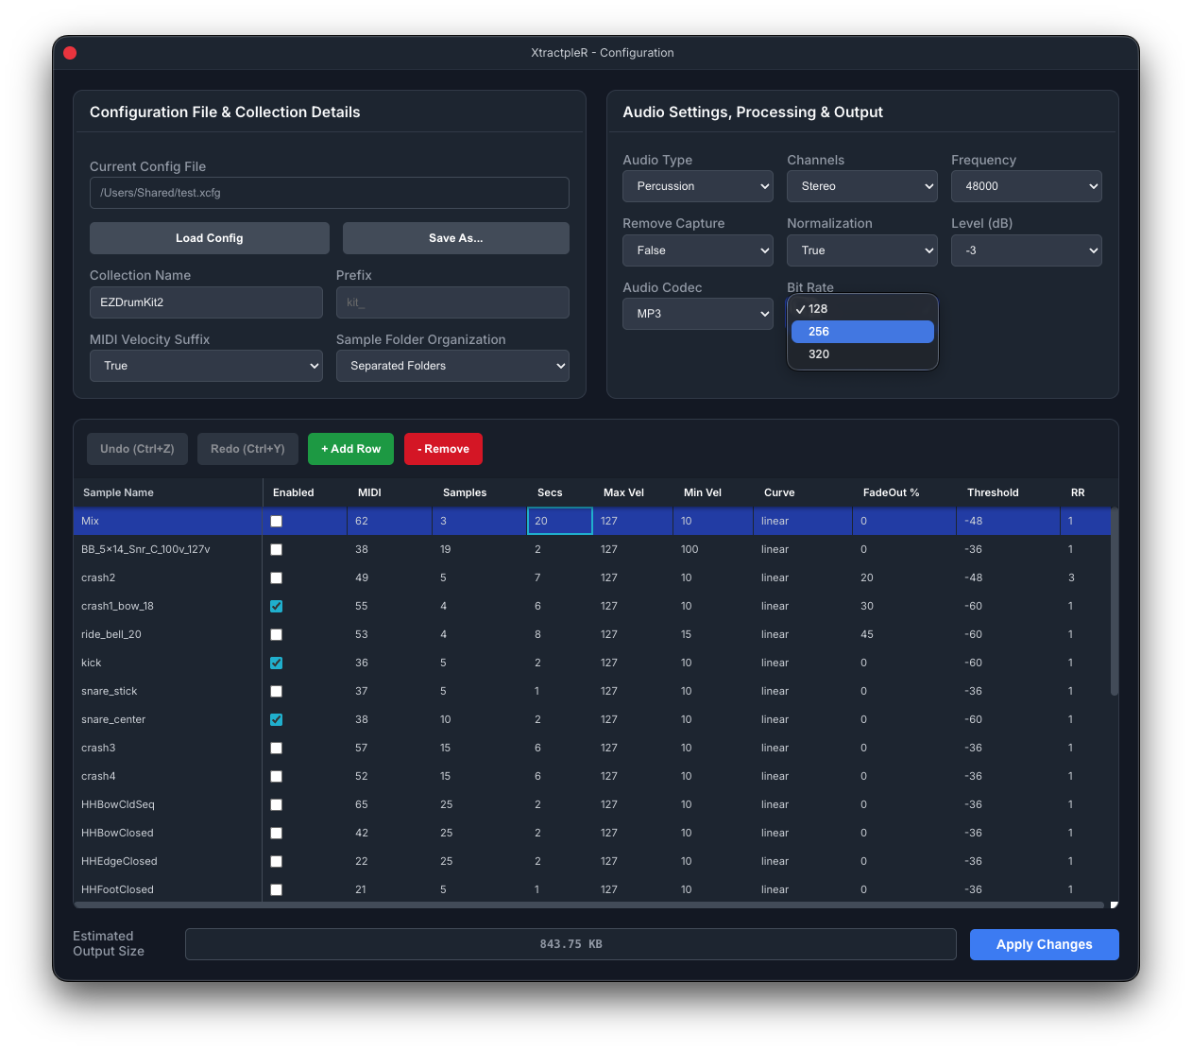Enable the Mix row checkbox
This screenshot has height=1051, width=1192.
[276, 521]
